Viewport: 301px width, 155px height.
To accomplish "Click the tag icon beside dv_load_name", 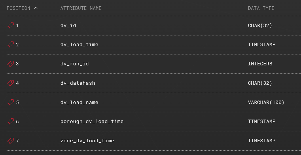I will pos(10,102).
